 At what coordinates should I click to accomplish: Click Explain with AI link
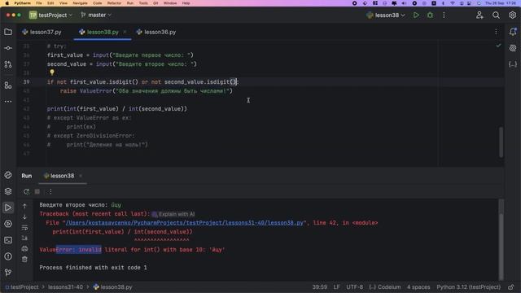click(173, 214)
